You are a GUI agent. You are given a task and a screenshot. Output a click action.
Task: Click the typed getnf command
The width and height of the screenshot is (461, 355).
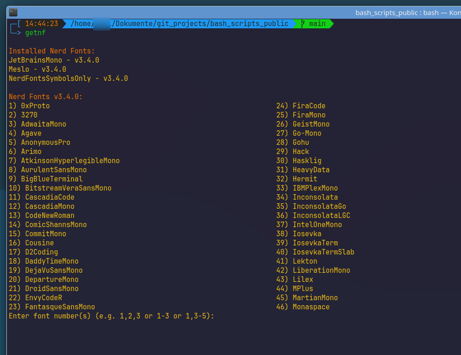(35, 33)
